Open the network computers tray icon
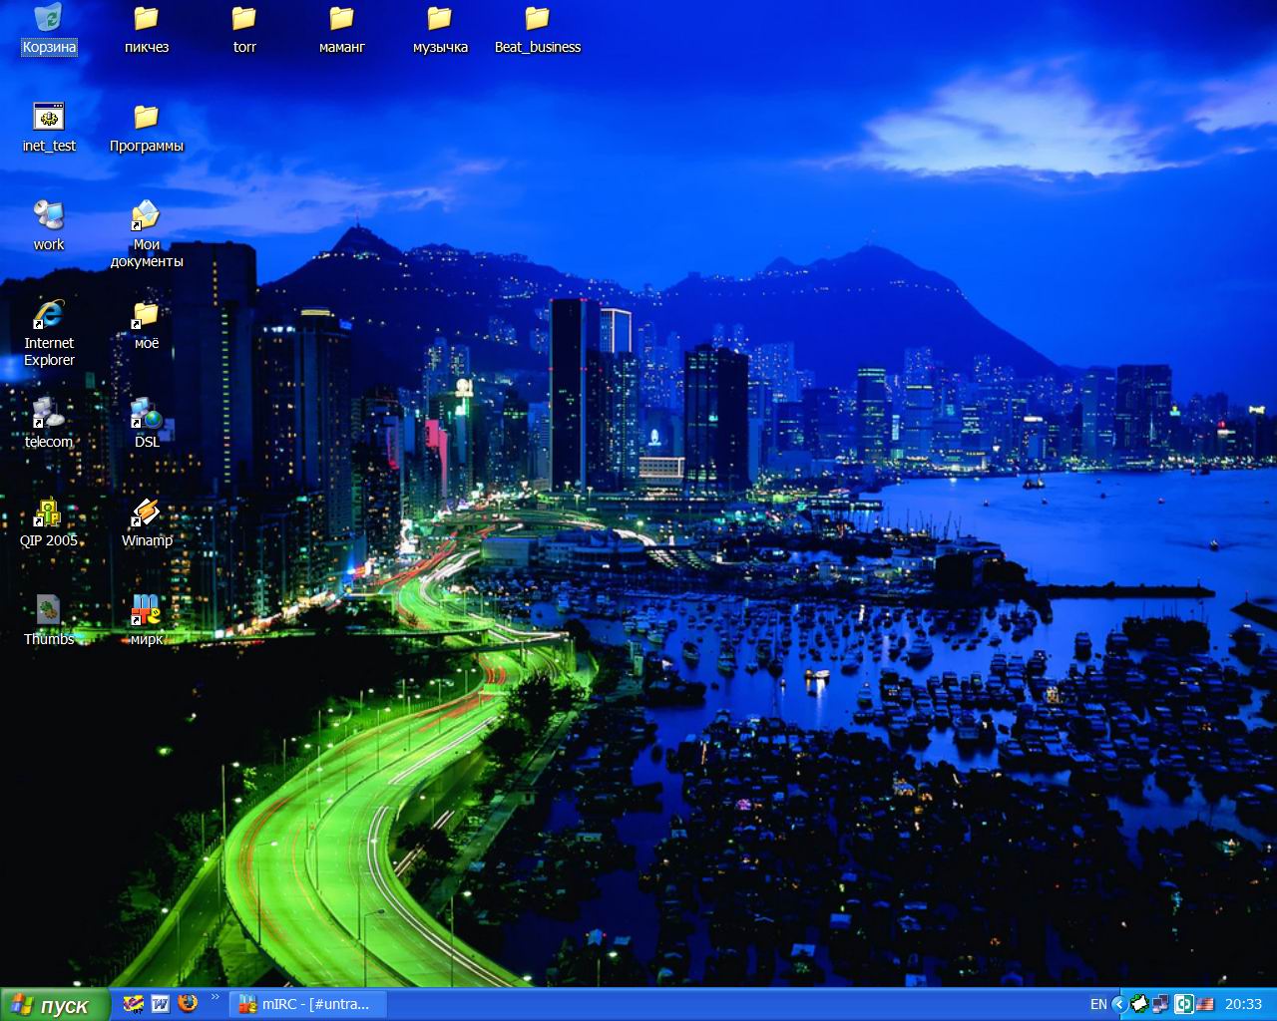The image size is (1277, 1021). click(1161, 1005)
